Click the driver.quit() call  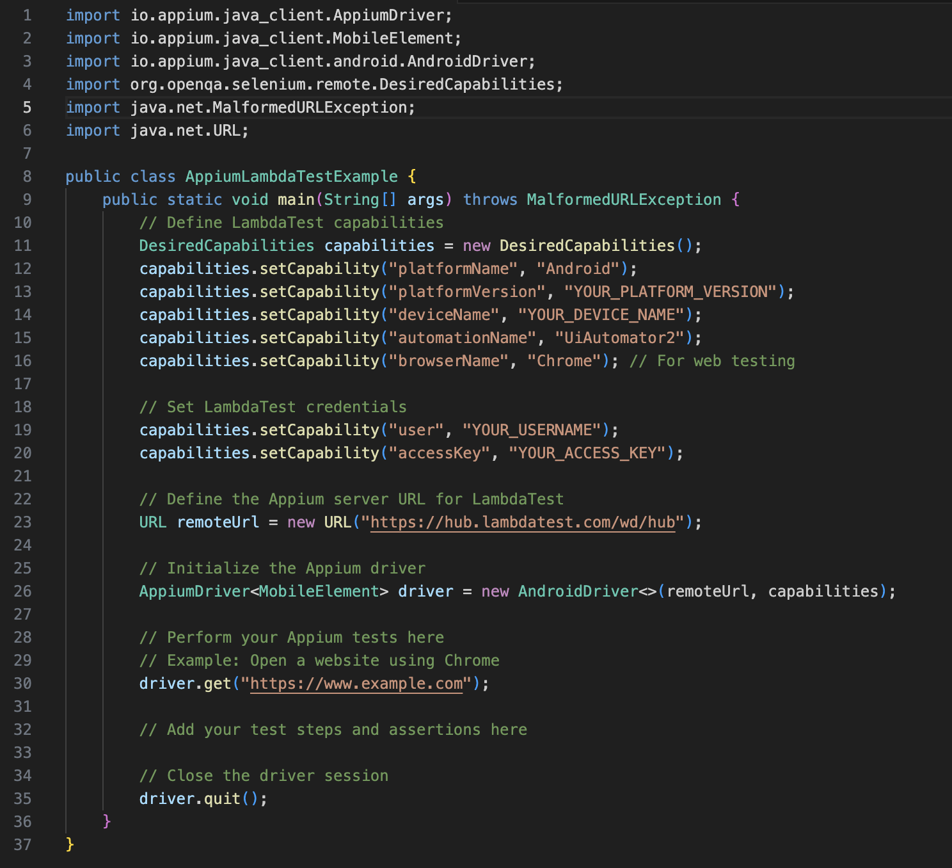(203, 799)
